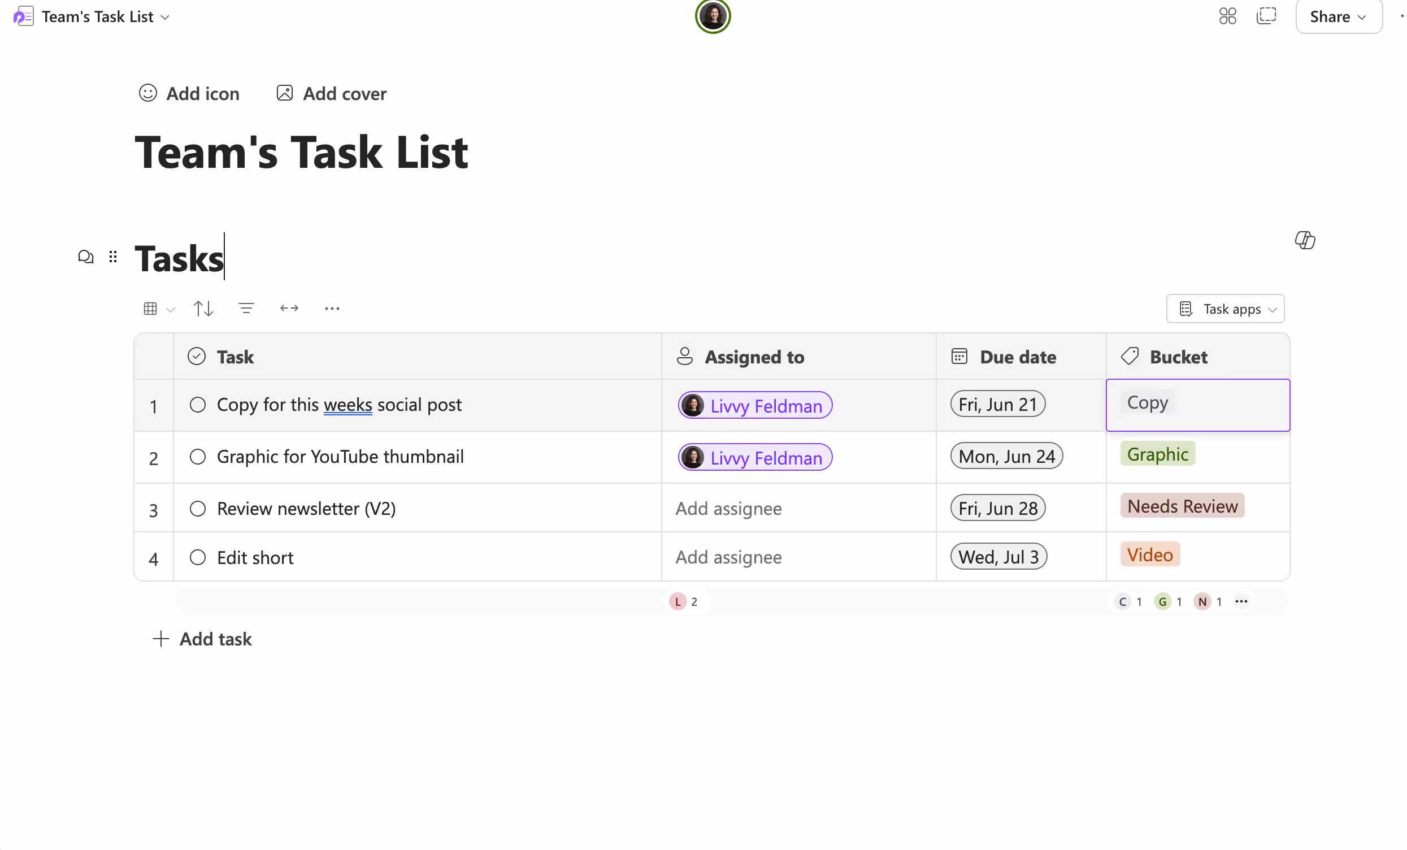Mark 'Copy for this weeks social post' complete
Viewport: 1407px width, 850px height.
[198, 405]
